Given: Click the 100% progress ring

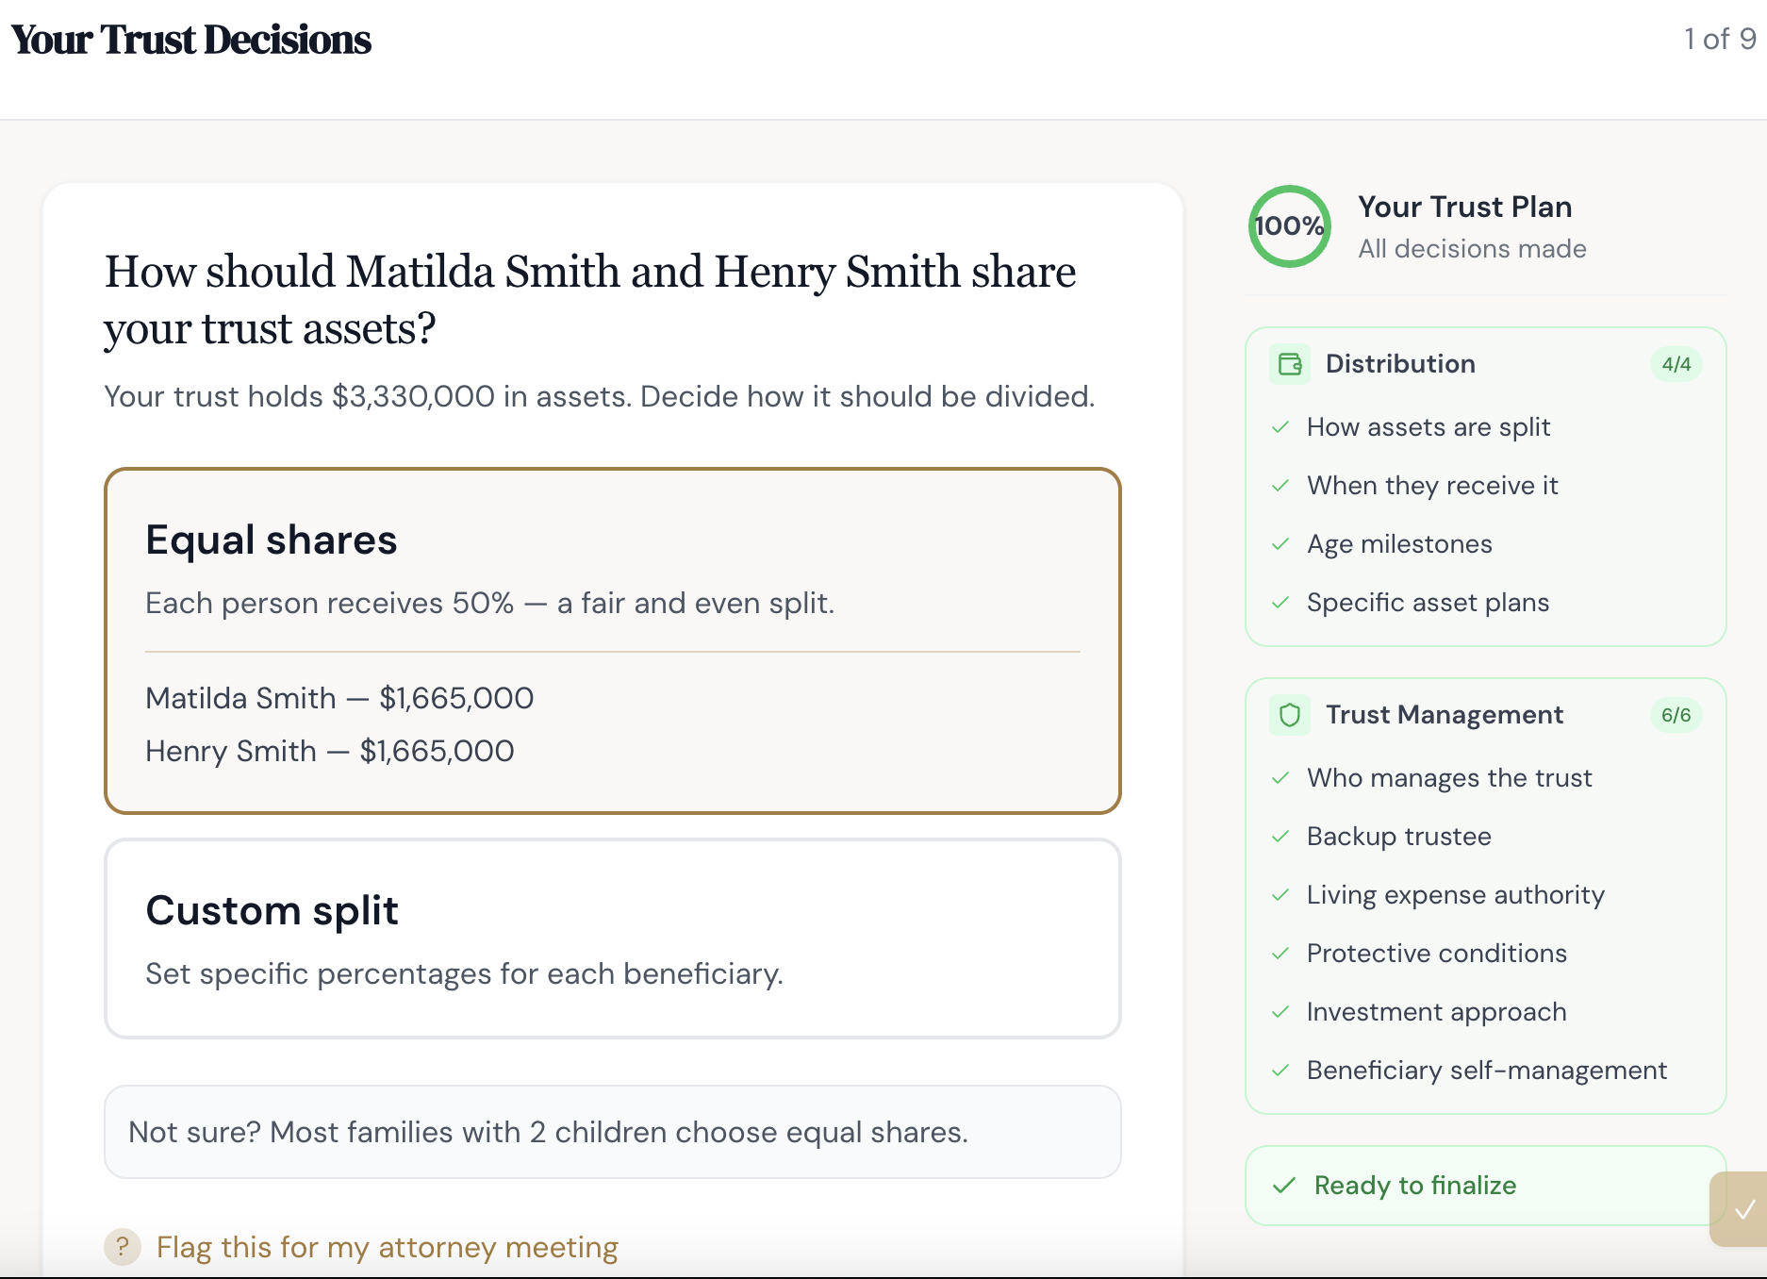Looking at the screenshot, I should pos(1289,226).
